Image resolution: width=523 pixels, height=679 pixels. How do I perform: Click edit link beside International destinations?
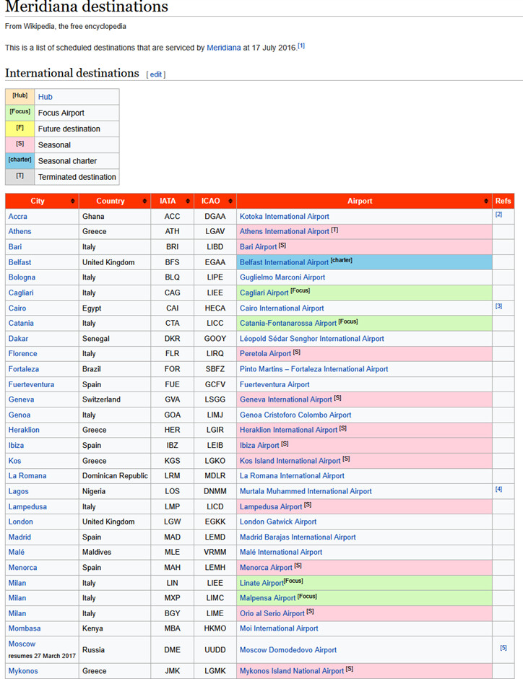coord(155,74)
